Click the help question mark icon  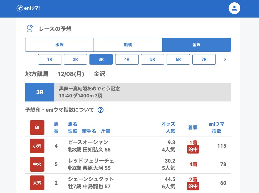101,110
